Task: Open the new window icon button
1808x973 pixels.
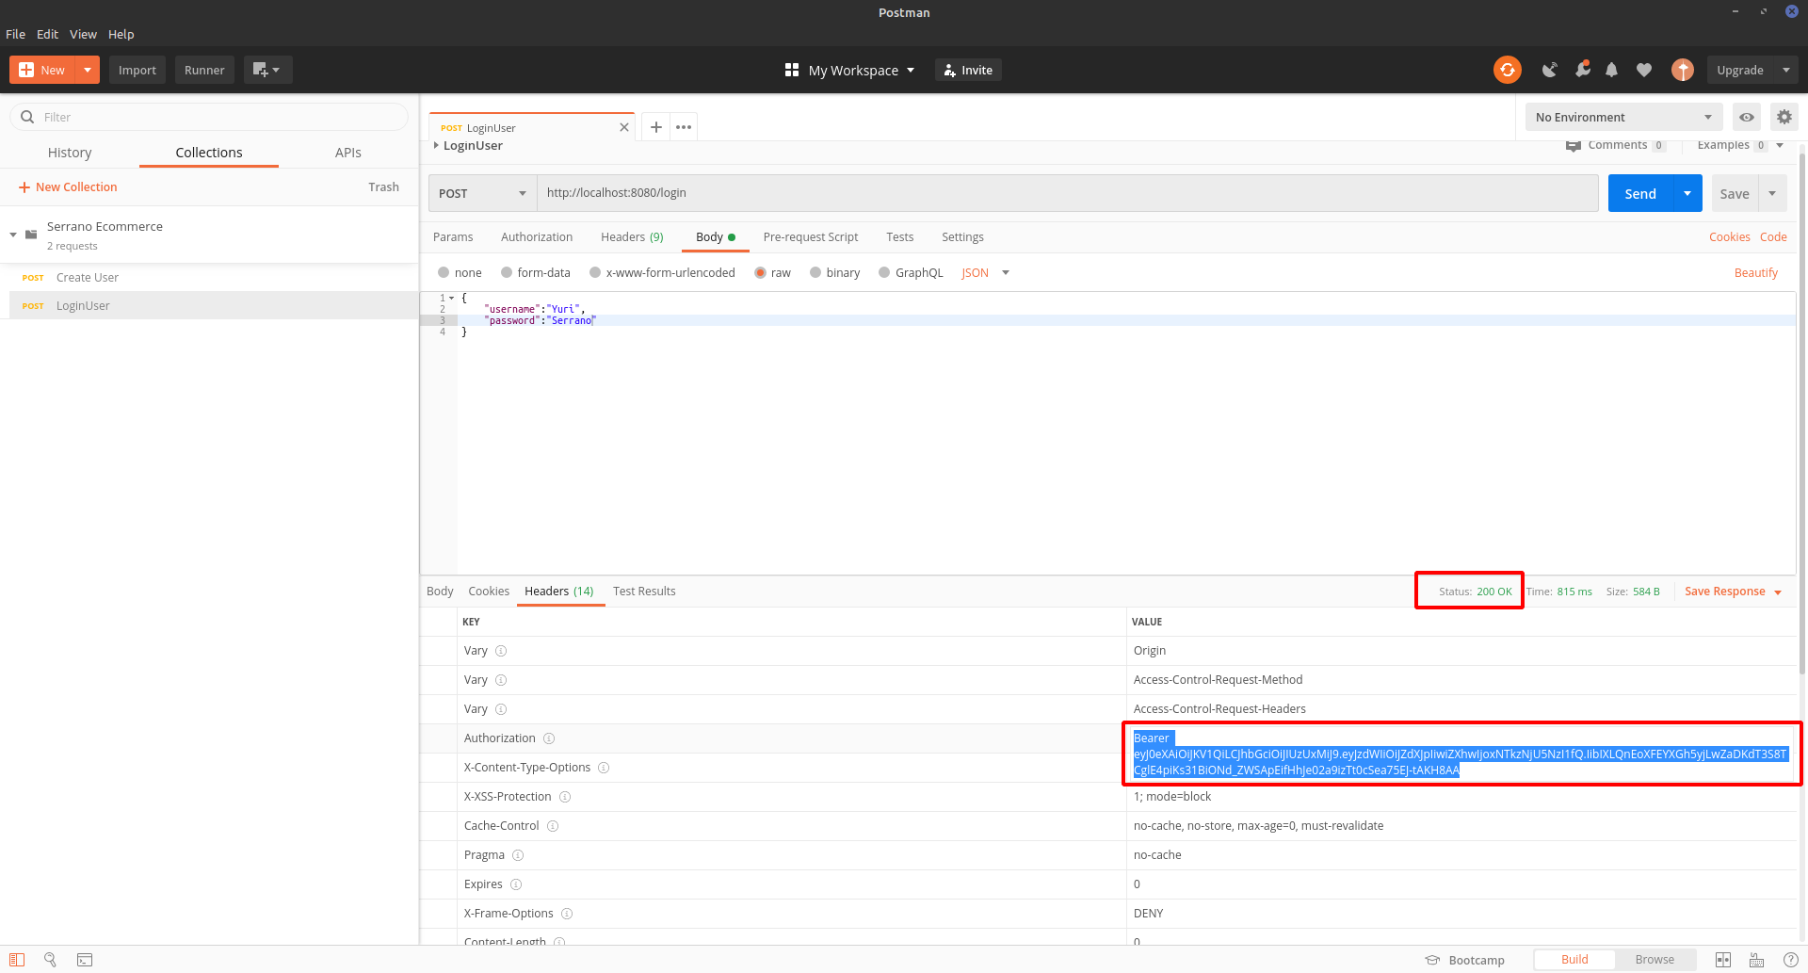Action: point(267,70)
